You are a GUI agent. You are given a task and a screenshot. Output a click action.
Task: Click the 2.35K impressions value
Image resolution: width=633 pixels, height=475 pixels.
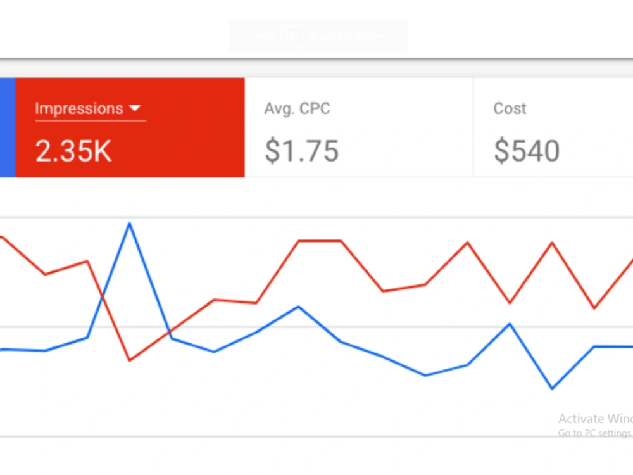[73, 151]
